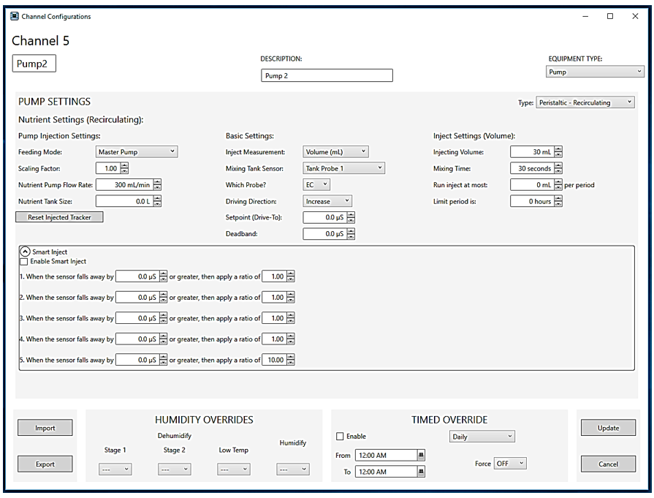654x498 pixels.
Task: Click the Timed Override From time field
Action: 387,456
